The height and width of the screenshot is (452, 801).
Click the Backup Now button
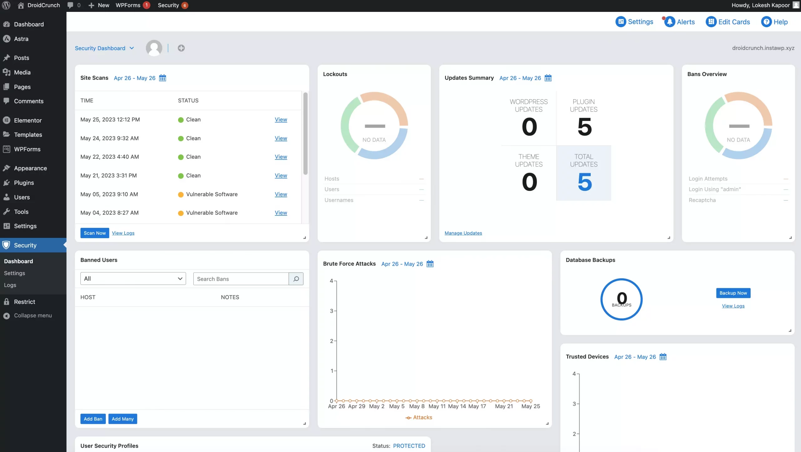point(733,293)
